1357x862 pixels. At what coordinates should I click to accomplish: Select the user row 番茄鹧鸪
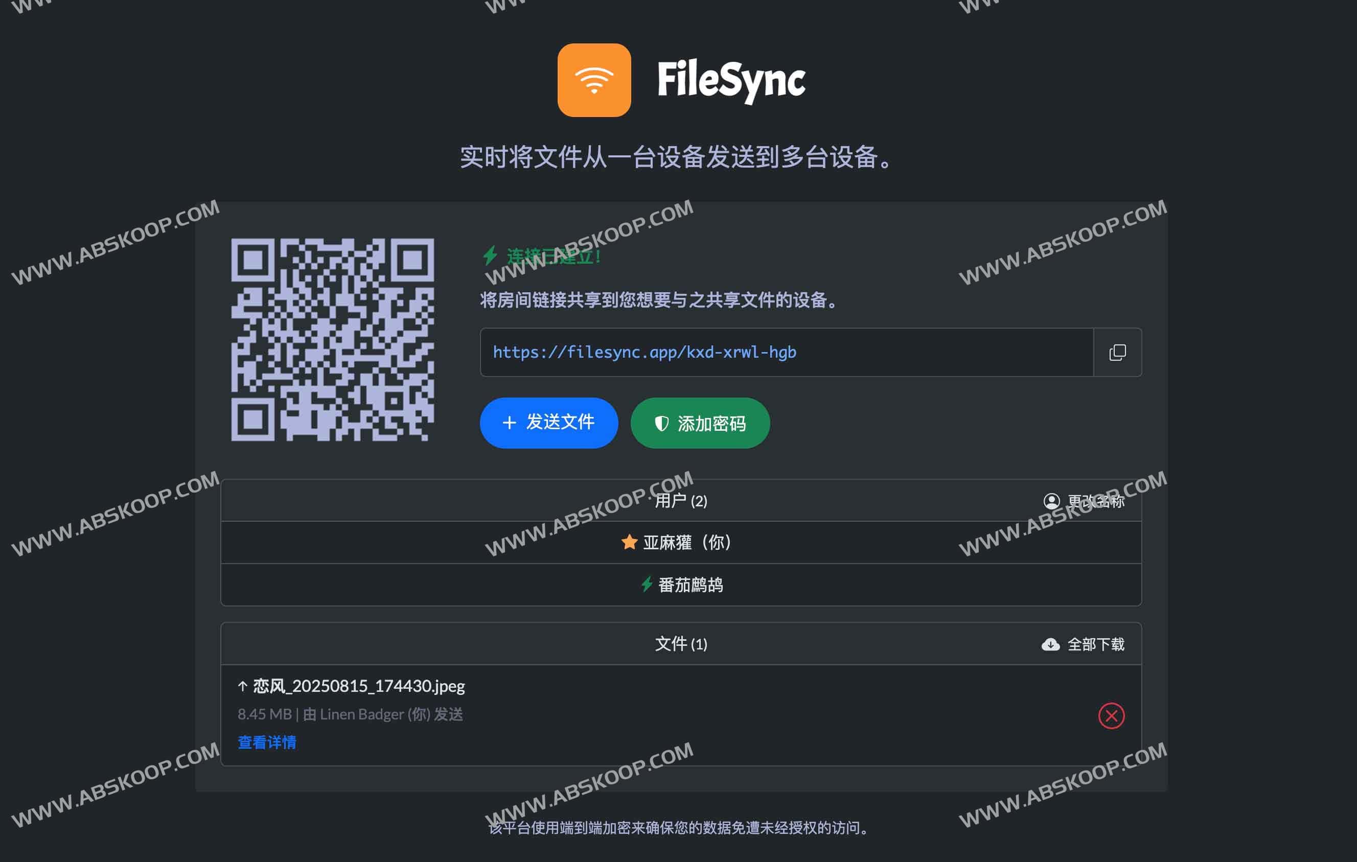[x=681, y=585]
